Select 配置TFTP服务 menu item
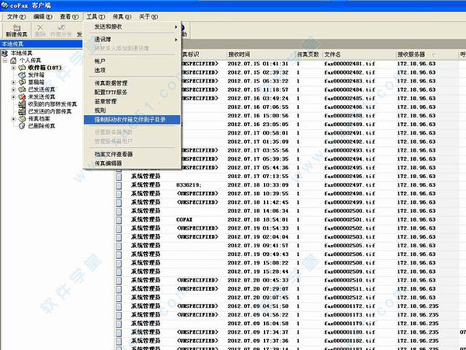 (115, 91)
